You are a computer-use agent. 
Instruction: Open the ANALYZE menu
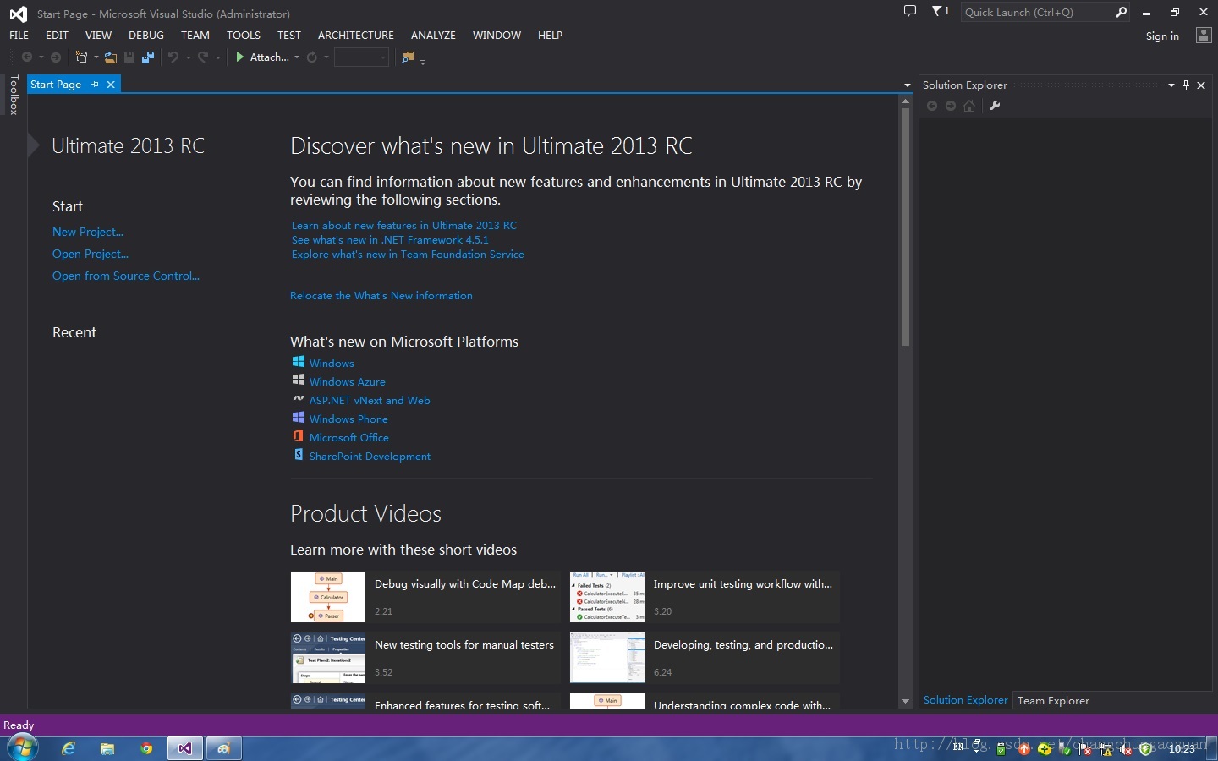tap(433, 35)
